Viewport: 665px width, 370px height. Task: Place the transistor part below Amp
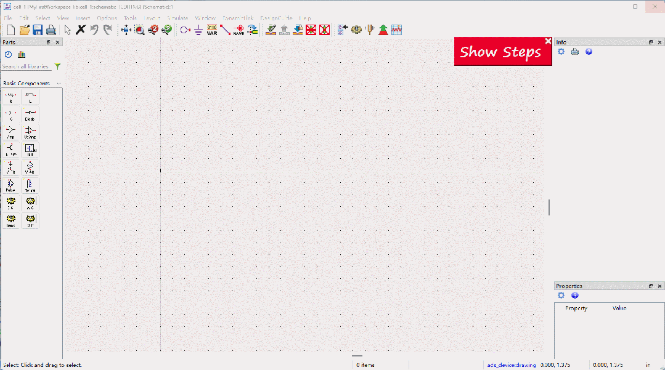pos(11,150)
